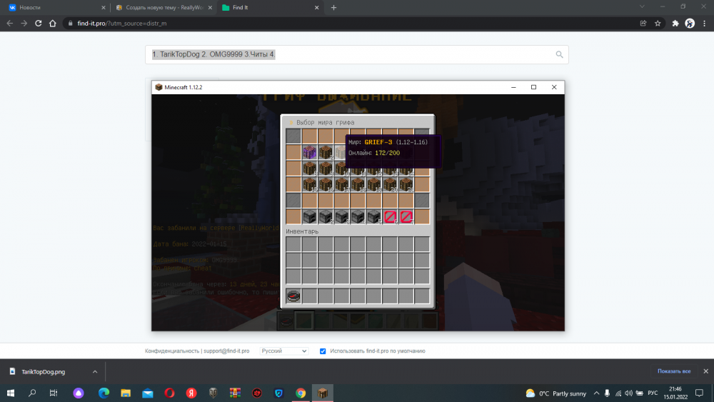The image size is (714, 402).
Task: Expand options for TarikTopDog.png download
Action: 95,371
